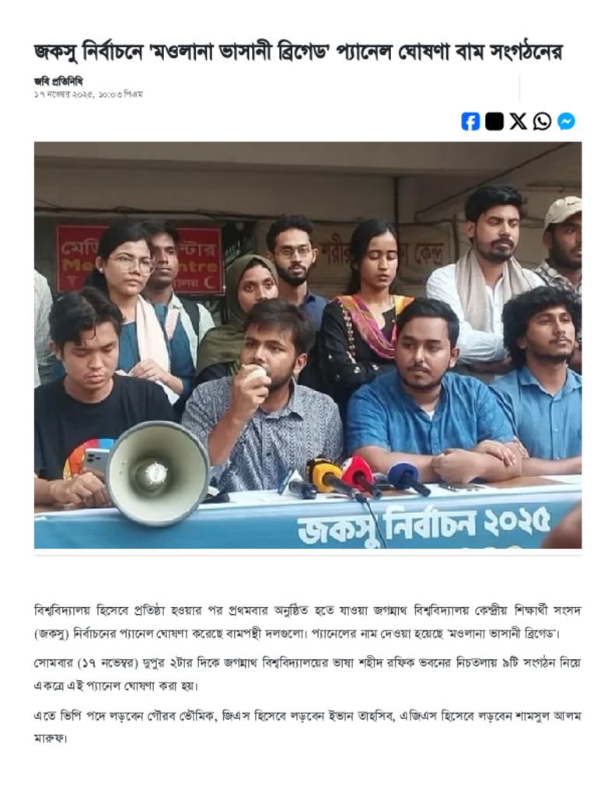
Task: Click the paragraph starting এতে ভিপি পদে
Action: click(x=308, y=727)
